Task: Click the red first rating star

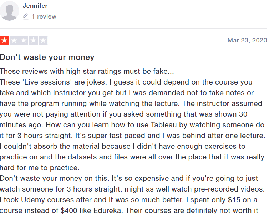Action: coord(4,40)
